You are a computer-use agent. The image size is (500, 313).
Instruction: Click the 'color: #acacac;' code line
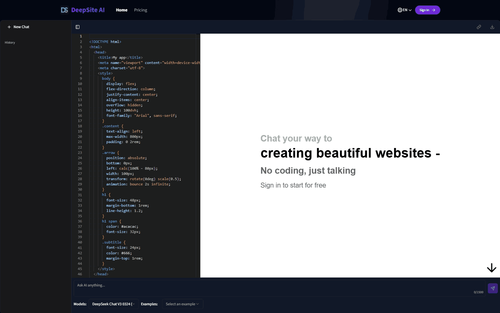[x=122, y=226]
